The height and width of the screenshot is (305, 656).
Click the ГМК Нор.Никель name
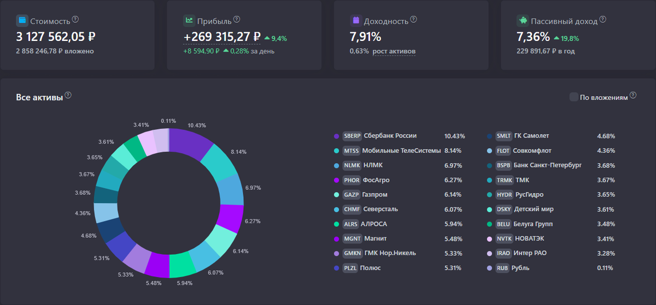click(390, 253)
